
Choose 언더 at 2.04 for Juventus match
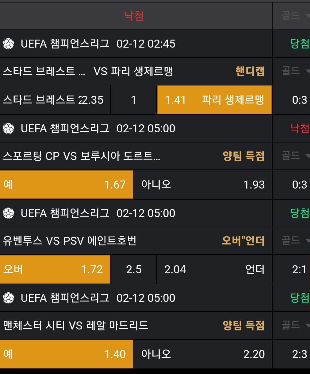[214, 269]
